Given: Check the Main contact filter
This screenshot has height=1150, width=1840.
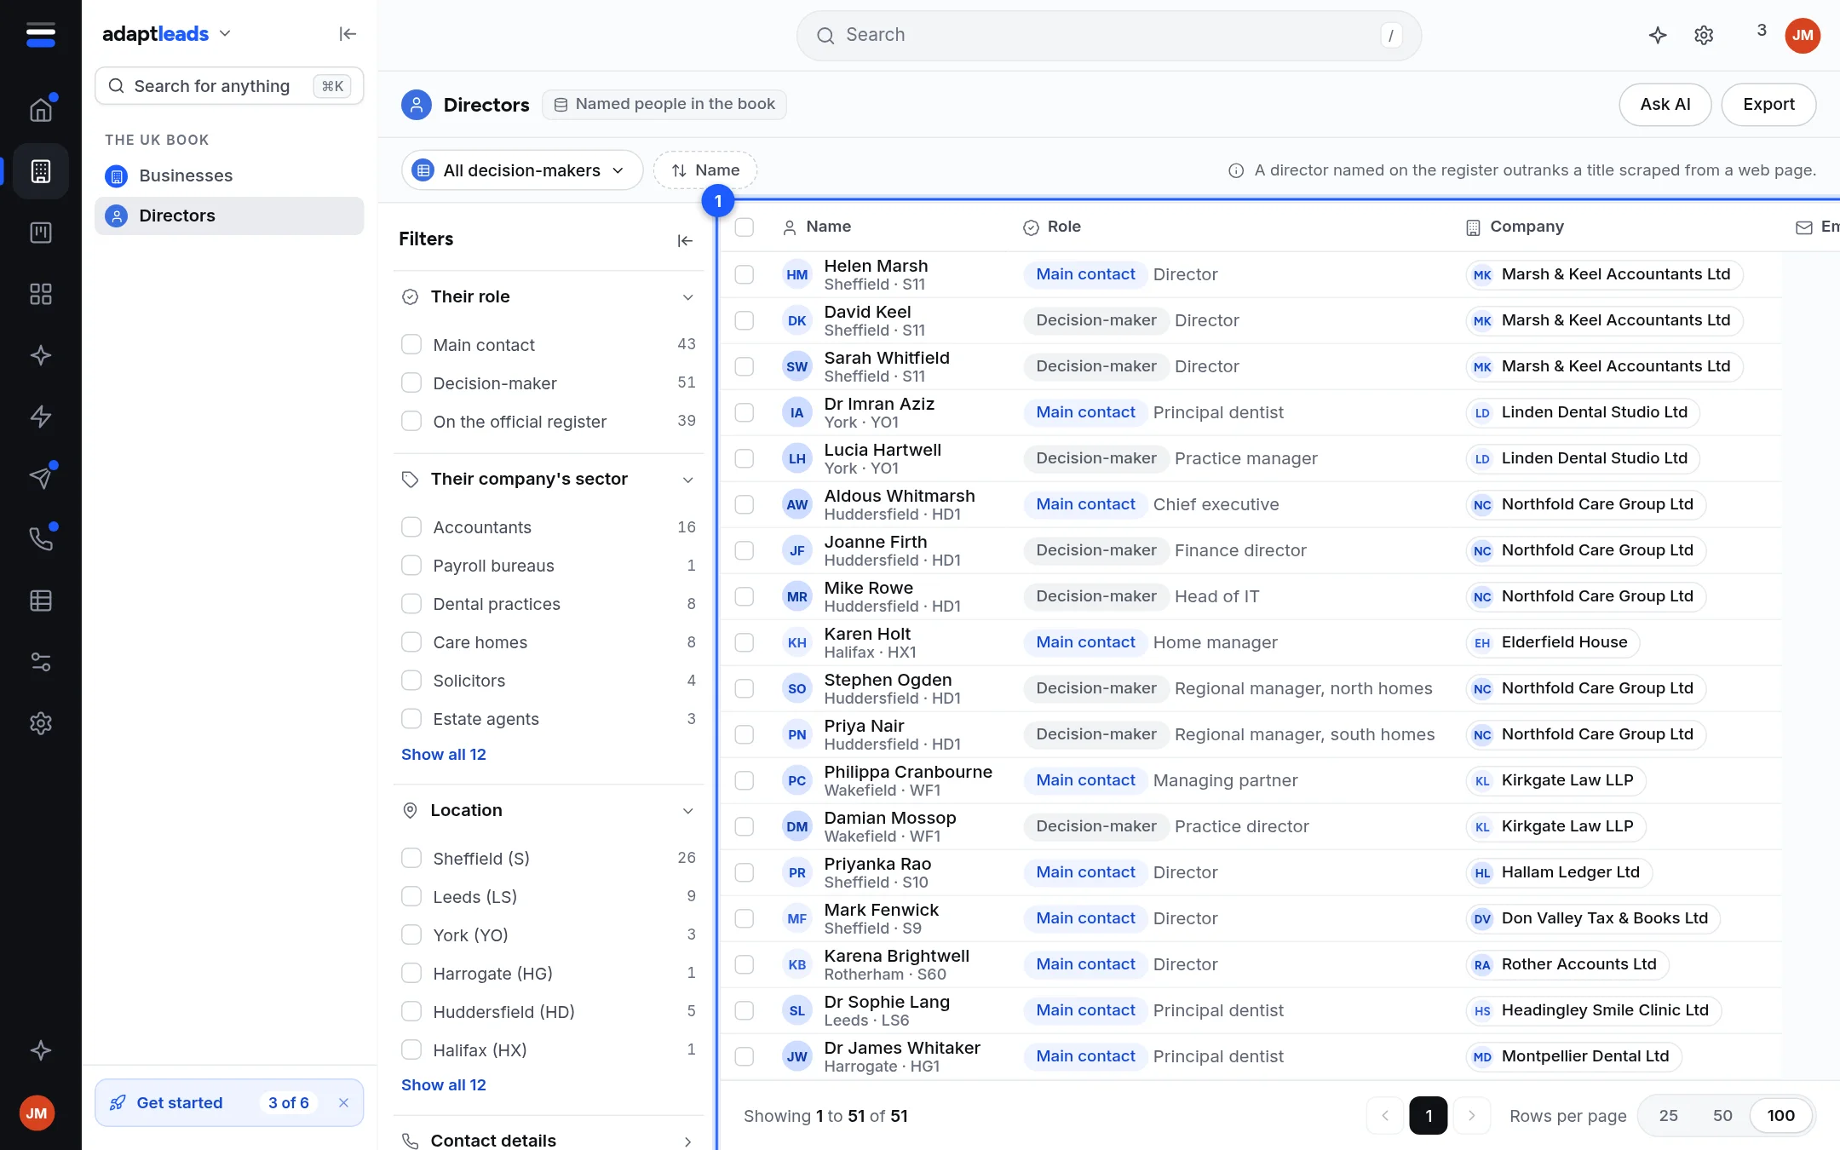Looking at the screenshot, I should [x=411, y=344].
